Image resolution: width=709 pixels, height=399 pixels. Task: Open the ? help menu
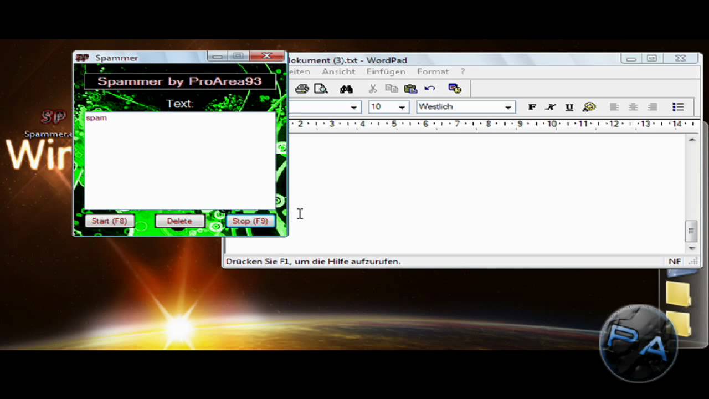pyautogui.click(x=463, y=71)
